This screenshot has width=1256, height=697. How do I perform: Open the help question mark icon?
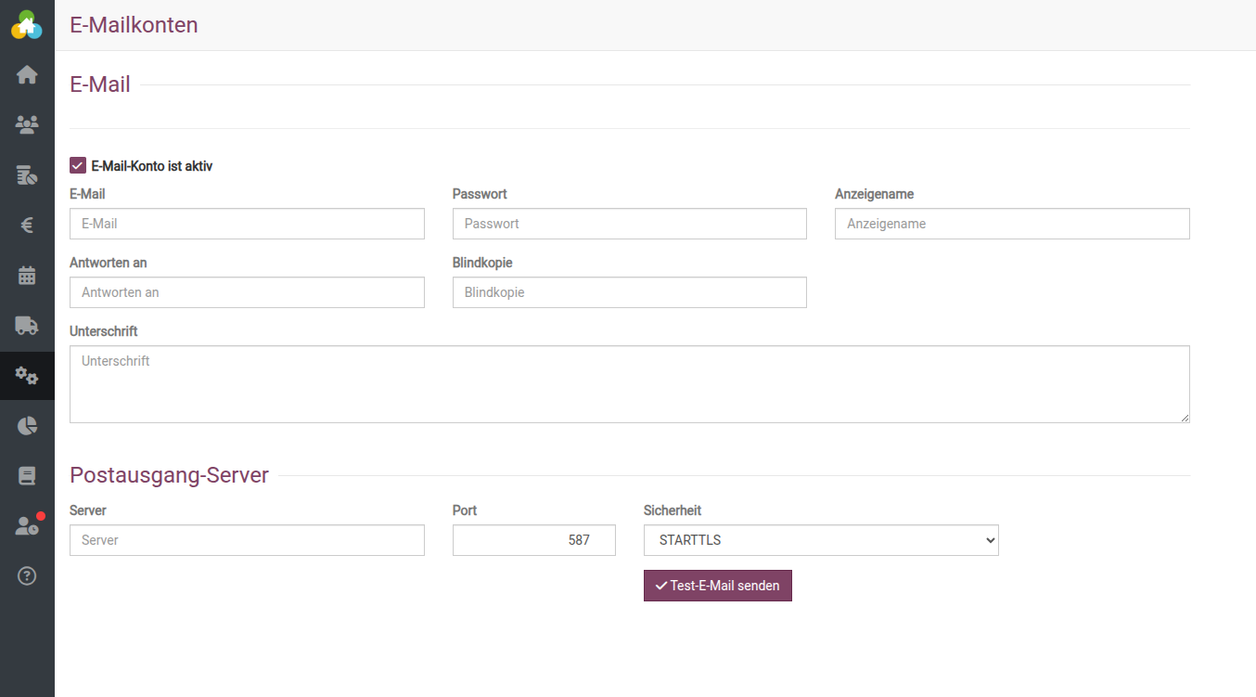pyautogui.click(x=27, y=576)
